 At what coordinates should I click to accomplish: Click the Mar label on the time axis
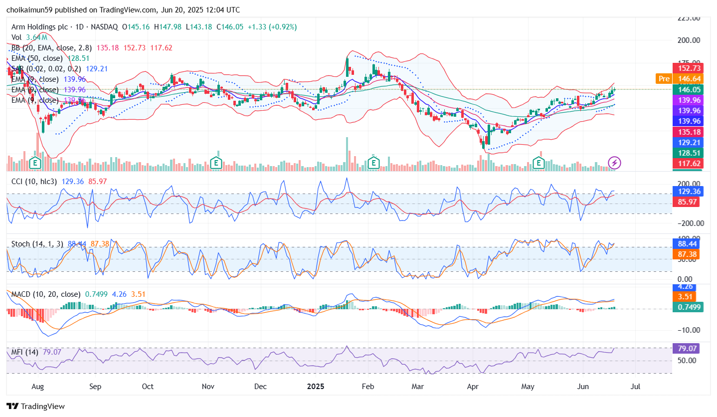418,387
